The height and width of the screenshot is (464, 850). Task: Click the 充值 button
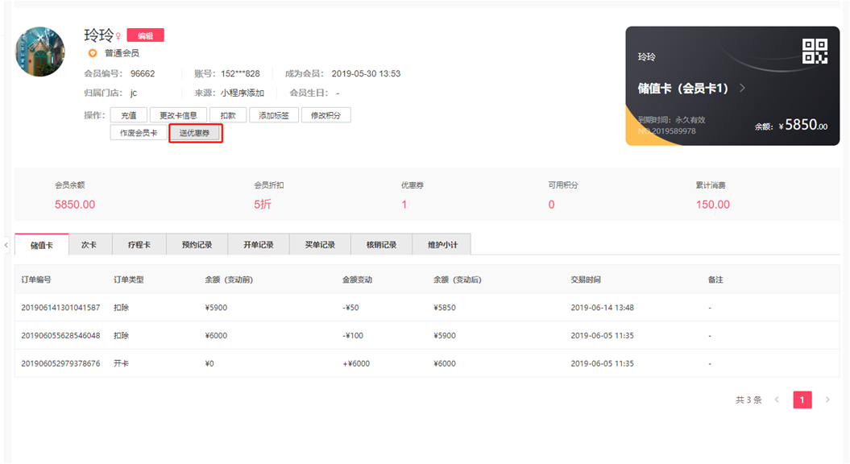click(x=128, y=115)
